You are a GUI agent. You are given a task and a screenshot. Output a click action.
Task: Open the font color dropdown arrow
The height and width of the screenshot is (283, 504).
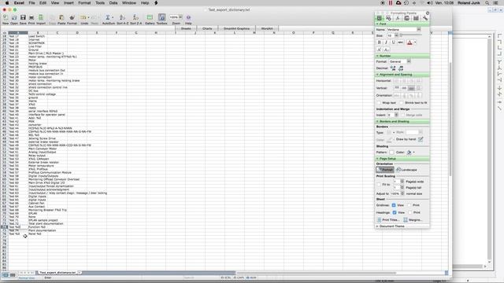[x=415, y=42]
